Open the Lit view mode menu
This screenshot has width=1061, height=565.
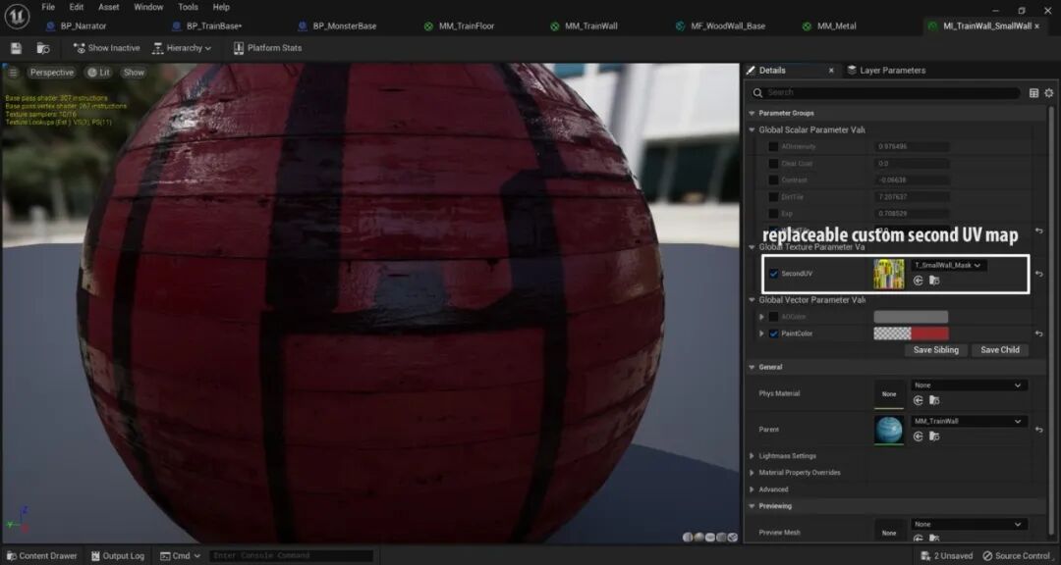point(99,73)
